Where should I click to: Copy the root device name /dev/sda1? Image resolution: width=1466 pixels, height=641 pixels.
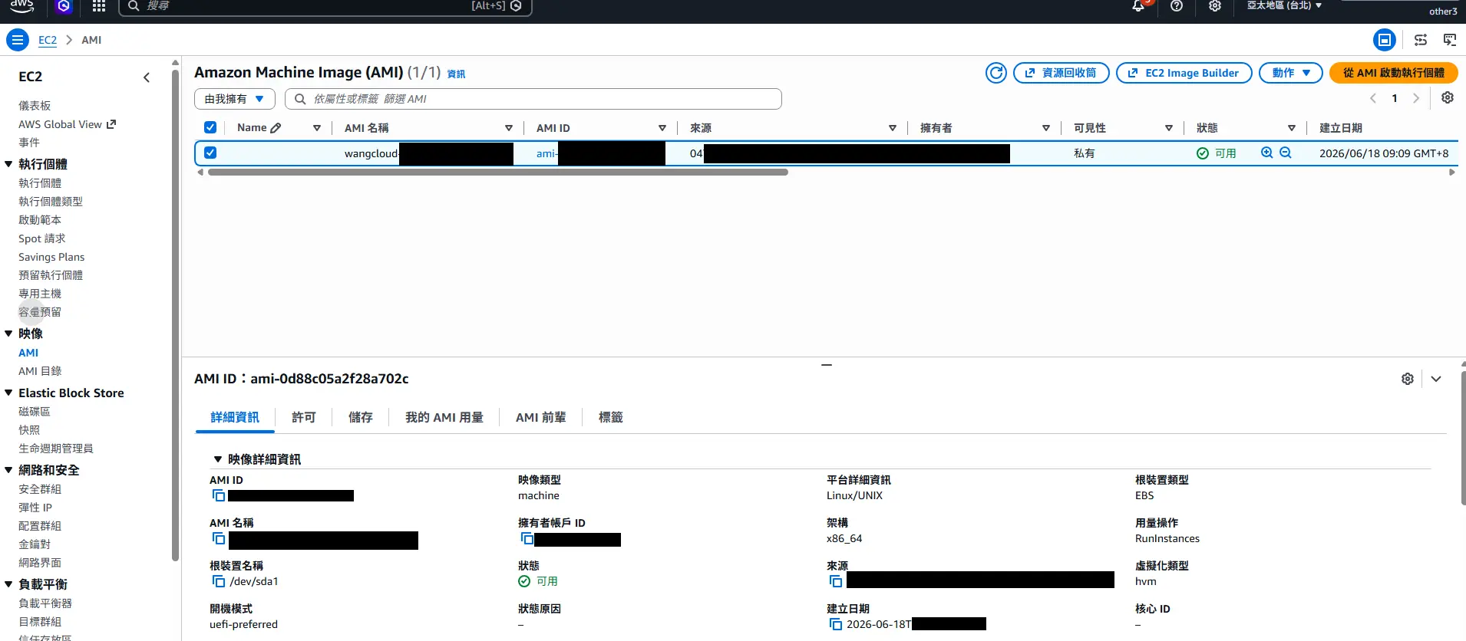tap(219, 581)
